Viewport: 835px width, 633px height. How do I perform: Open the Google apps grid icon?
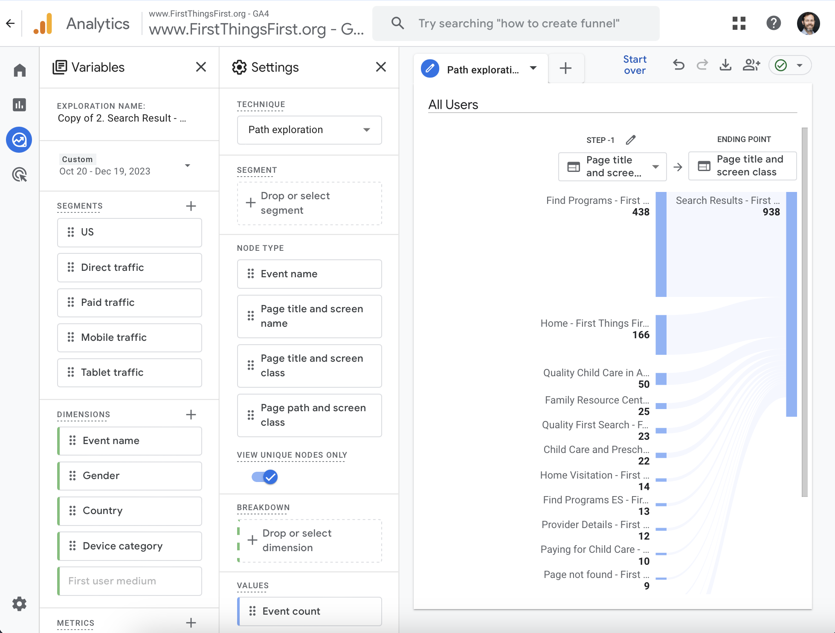pyautogui.click(x=739, y=23)
